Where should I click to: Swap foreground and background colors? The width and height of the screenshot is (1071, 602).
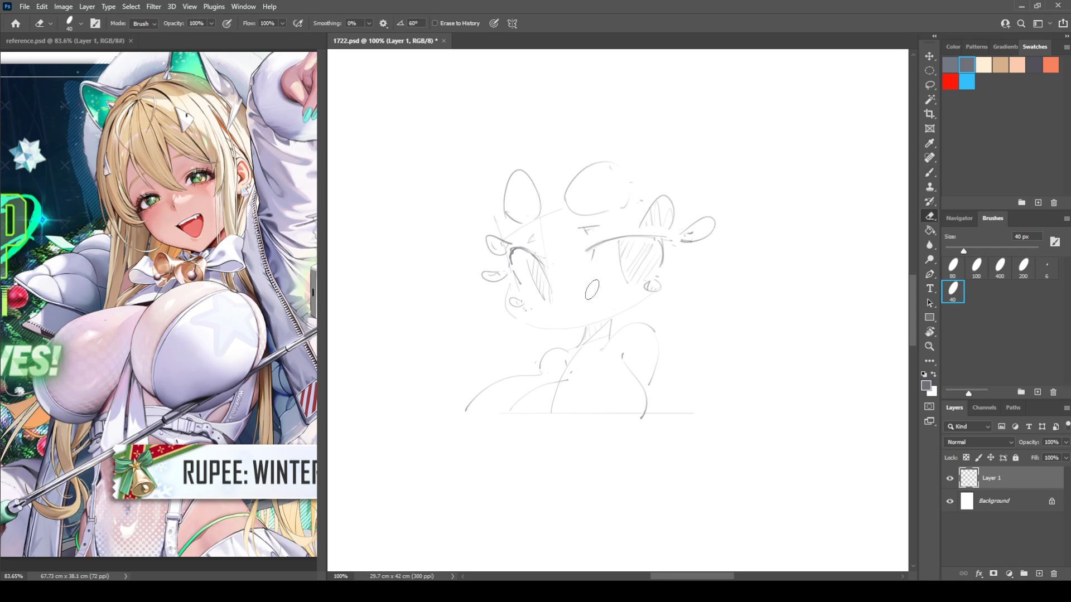[x=934, y=374]
